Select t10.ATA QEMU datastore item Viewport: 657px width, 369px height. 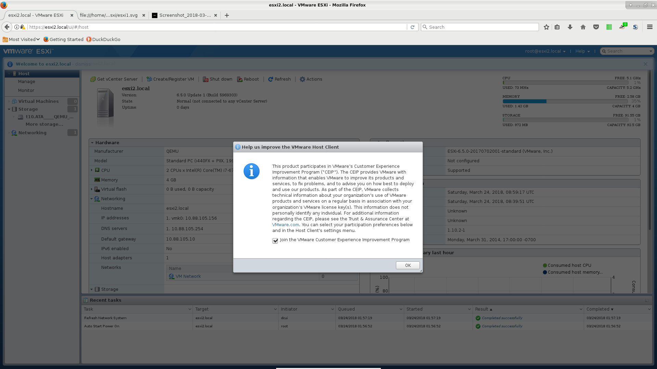coord(49,117)
